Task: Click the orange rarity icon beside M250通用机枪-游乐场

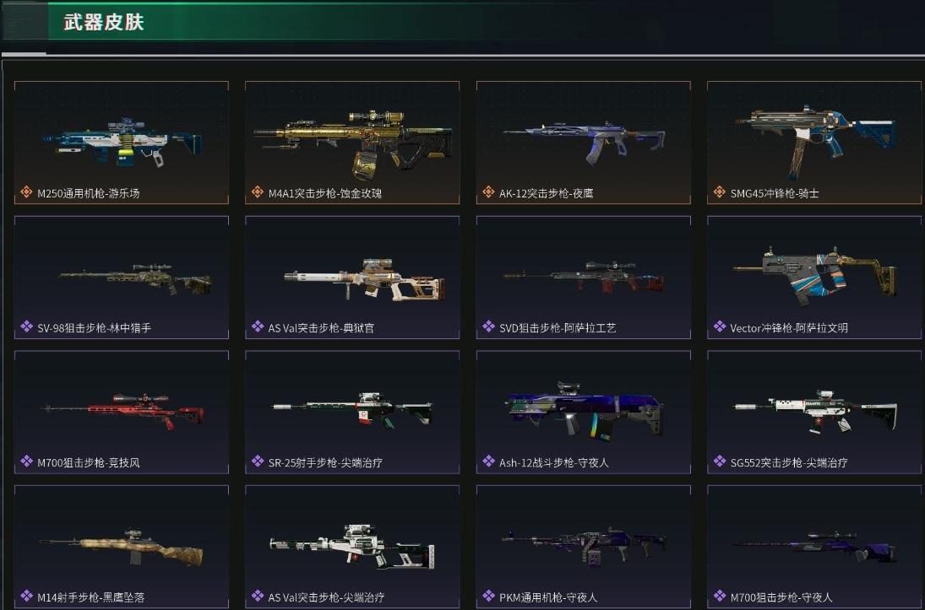Action: (x=26, y=192)
